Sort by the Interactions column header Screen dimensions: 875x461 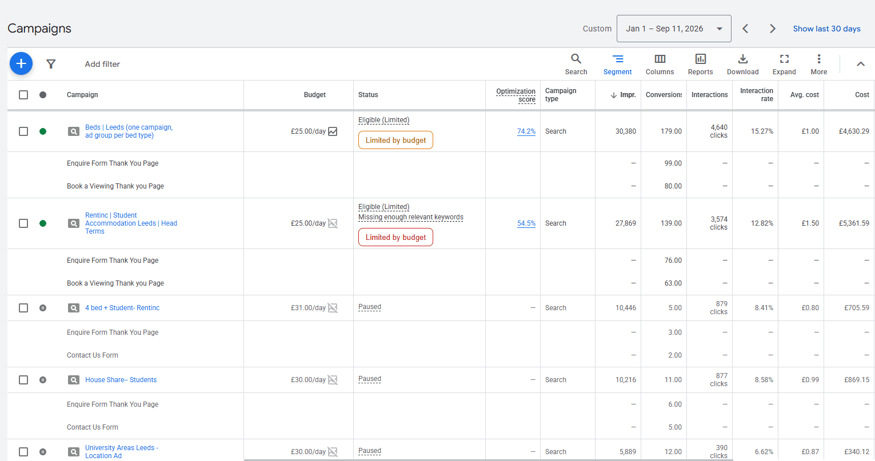pos(709,95)
